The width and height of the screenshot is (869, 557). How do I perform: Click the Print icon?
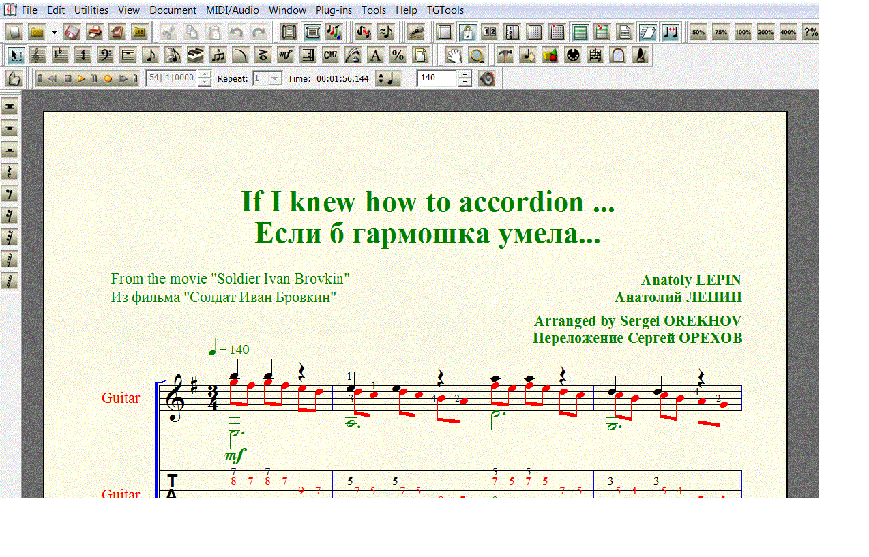coord(94,32)
